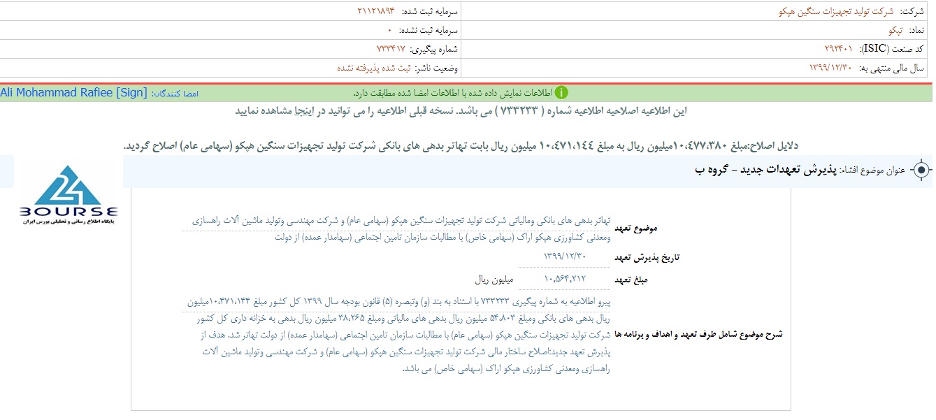Viewport: 936px width, 420px height.
Task: Click the signature-match message beside the green icon
Action: click(x=452, y=93)
